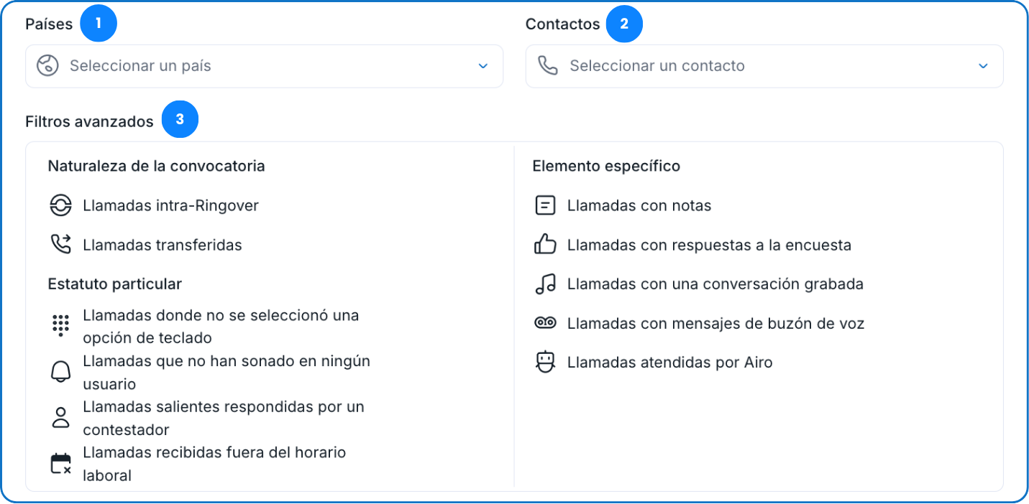The height and width of the screenshot is (504, 1029).
Task: Expand the Contactos dropdown chevron
Action: click(983, 66)
